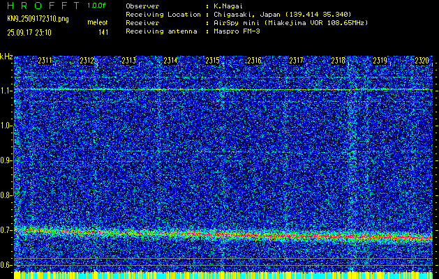Click the thin carrier line at 1.1 kHz
Viewport: 439px width, 279px height.
pos(223,89)
